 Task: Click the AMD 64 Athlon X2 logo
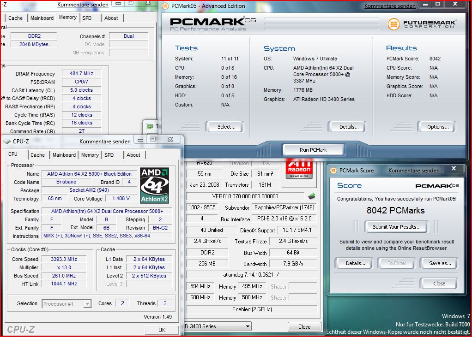point(155,186)
